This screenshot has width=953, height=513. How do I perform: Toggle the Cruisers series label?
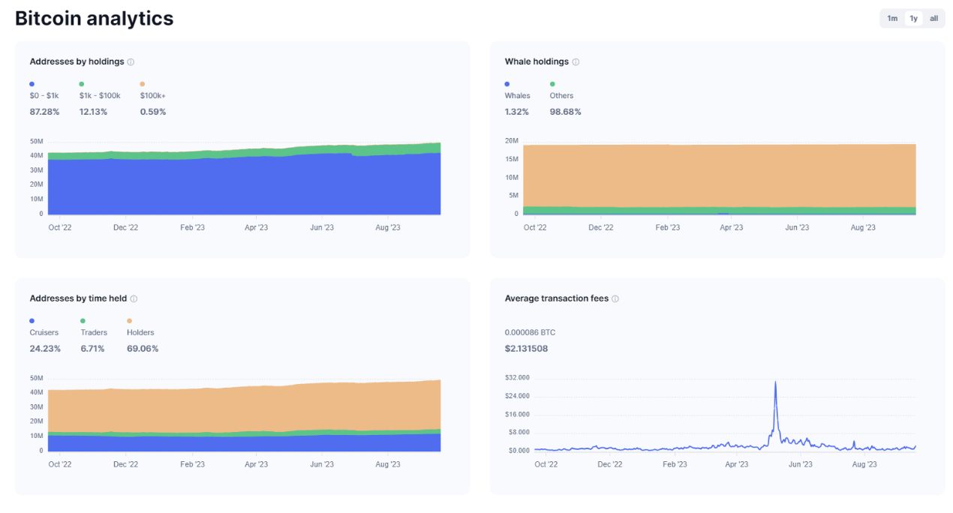click(x=44, y=333)
